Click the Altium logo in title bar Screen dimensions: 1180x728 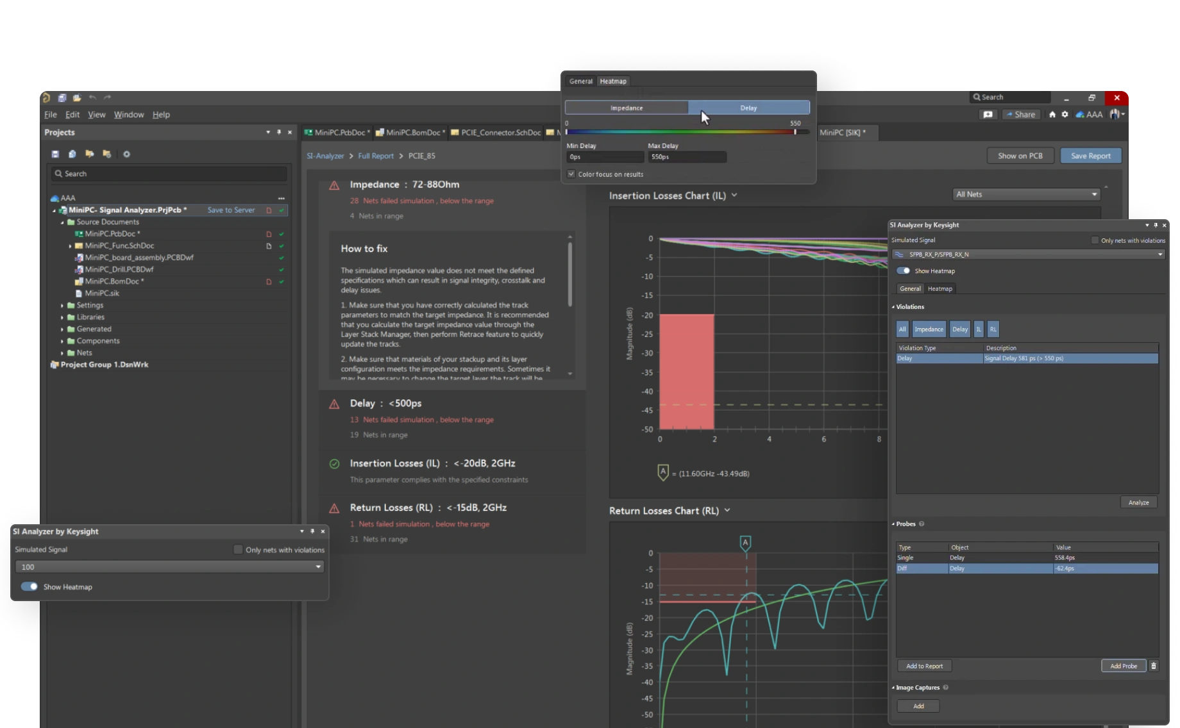click(46, 98)
